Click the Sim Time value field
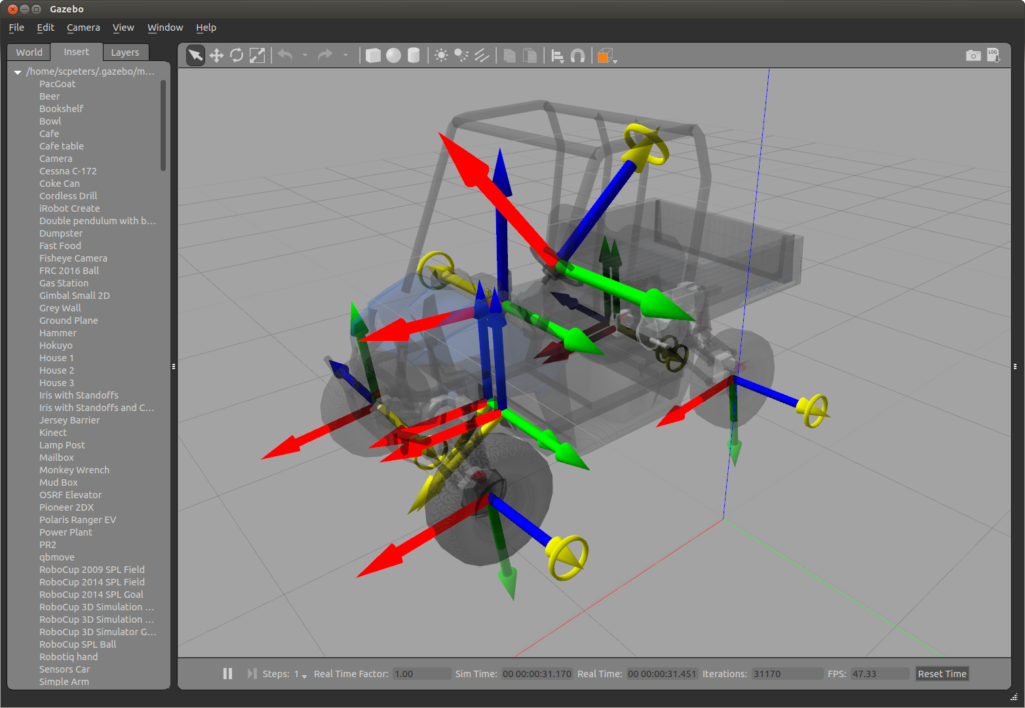The image size is (1025, 708). pos(537,674)
